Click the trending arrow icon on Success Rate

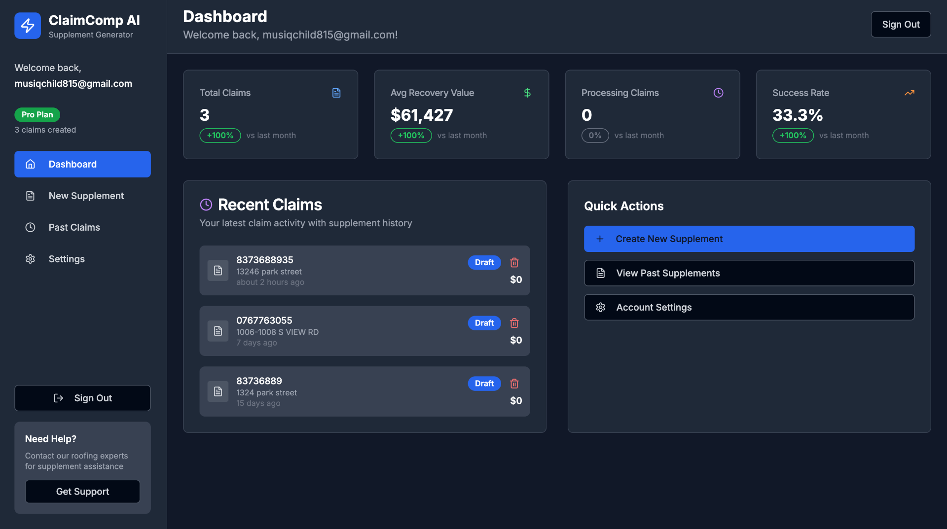(909, 93)
